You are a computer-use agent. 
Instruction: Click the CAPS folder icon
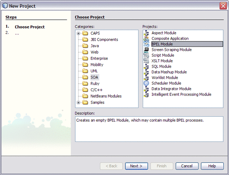point(85,33)
